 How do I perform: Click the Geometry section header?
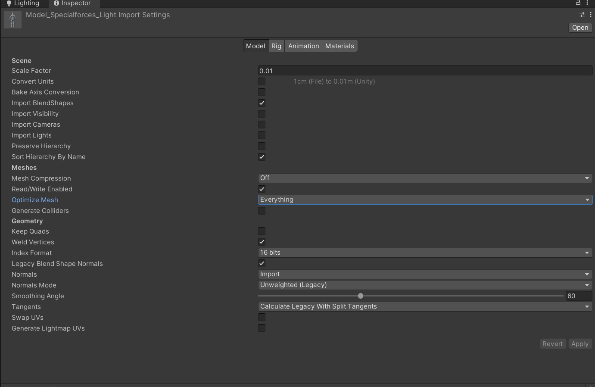pyautogui.click(x=27, y=221)
